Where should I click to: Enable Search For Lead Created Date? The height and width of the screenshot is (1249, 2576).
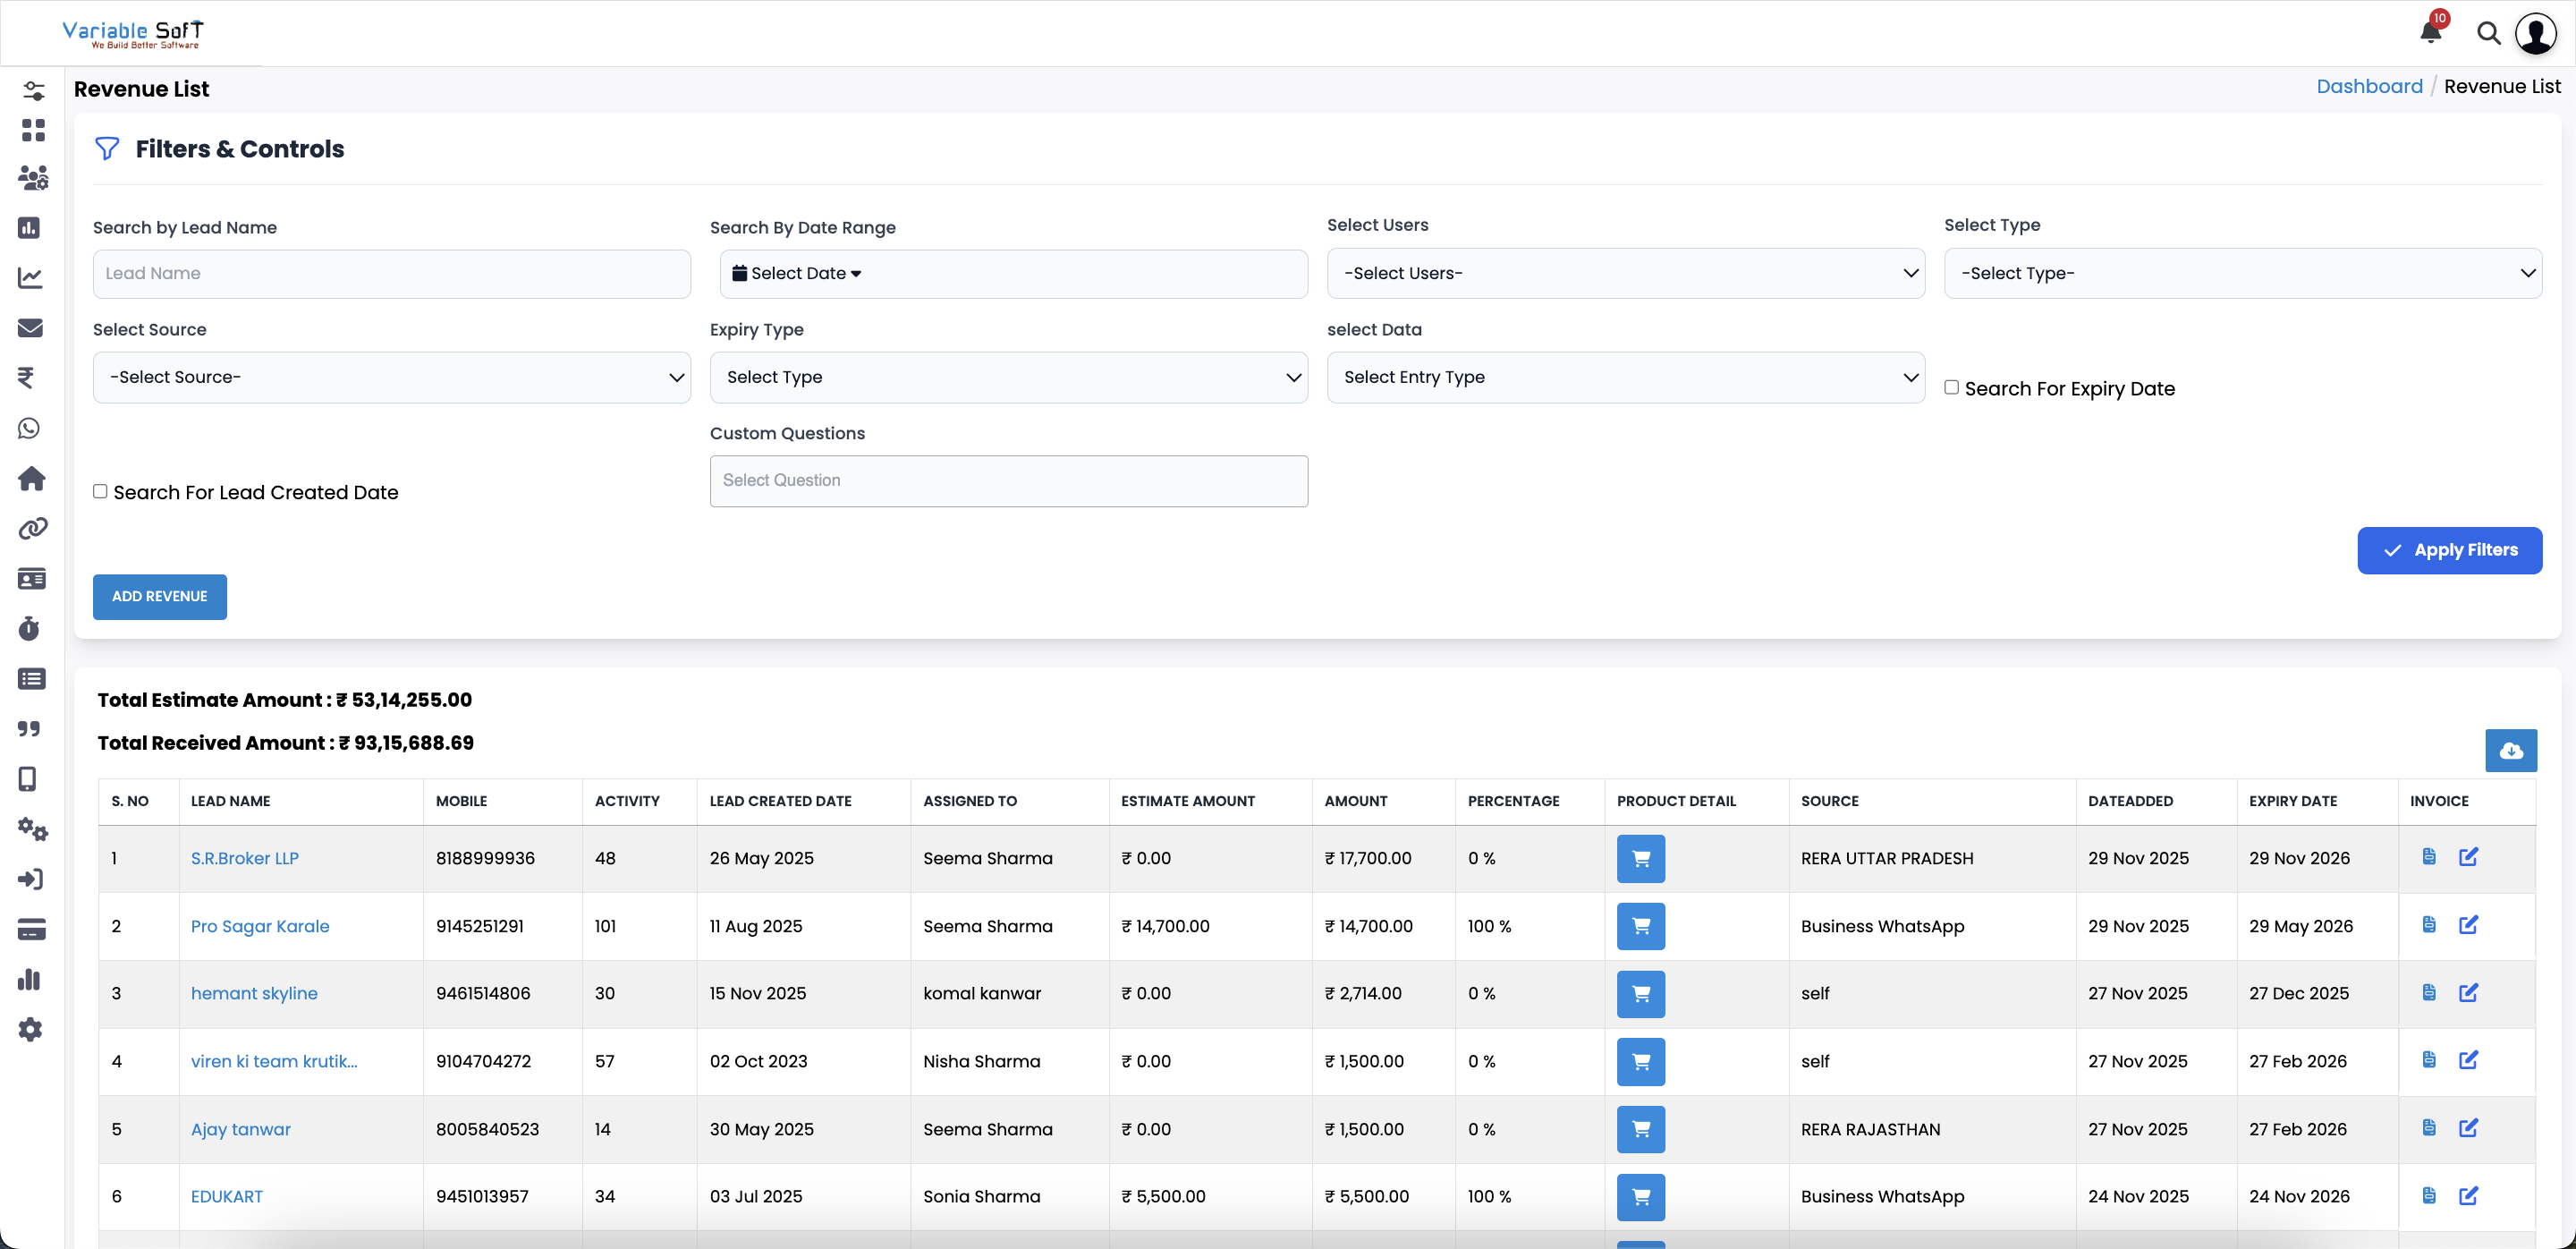tap(100, 491)
